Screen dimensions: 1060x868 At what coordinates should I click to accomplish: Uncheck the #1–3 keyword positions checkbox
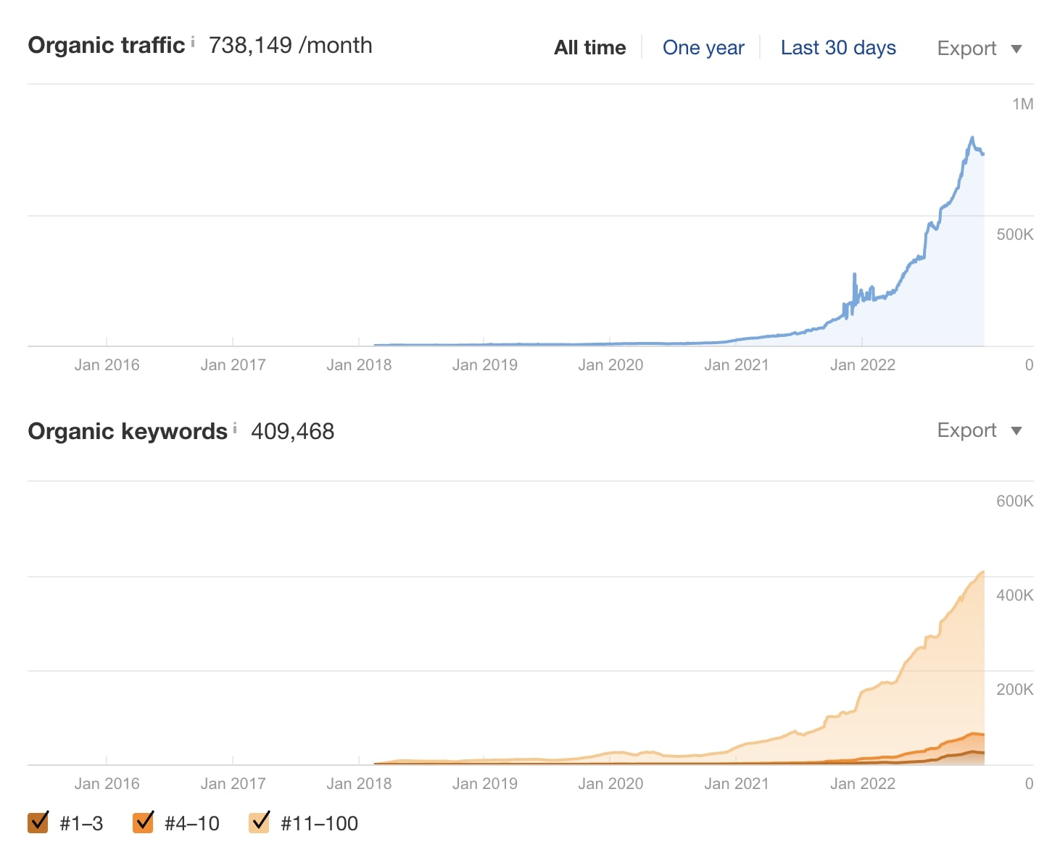[38, 822]
